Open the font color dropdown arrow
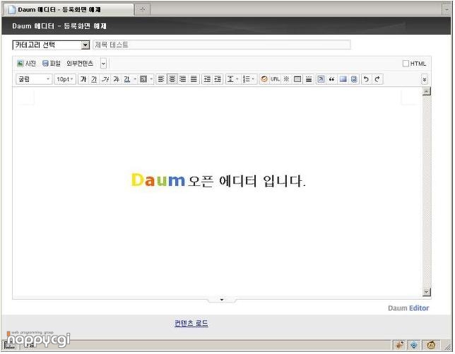Image resolution: width=455 pixels, height=354 pixels. (135, 79)
